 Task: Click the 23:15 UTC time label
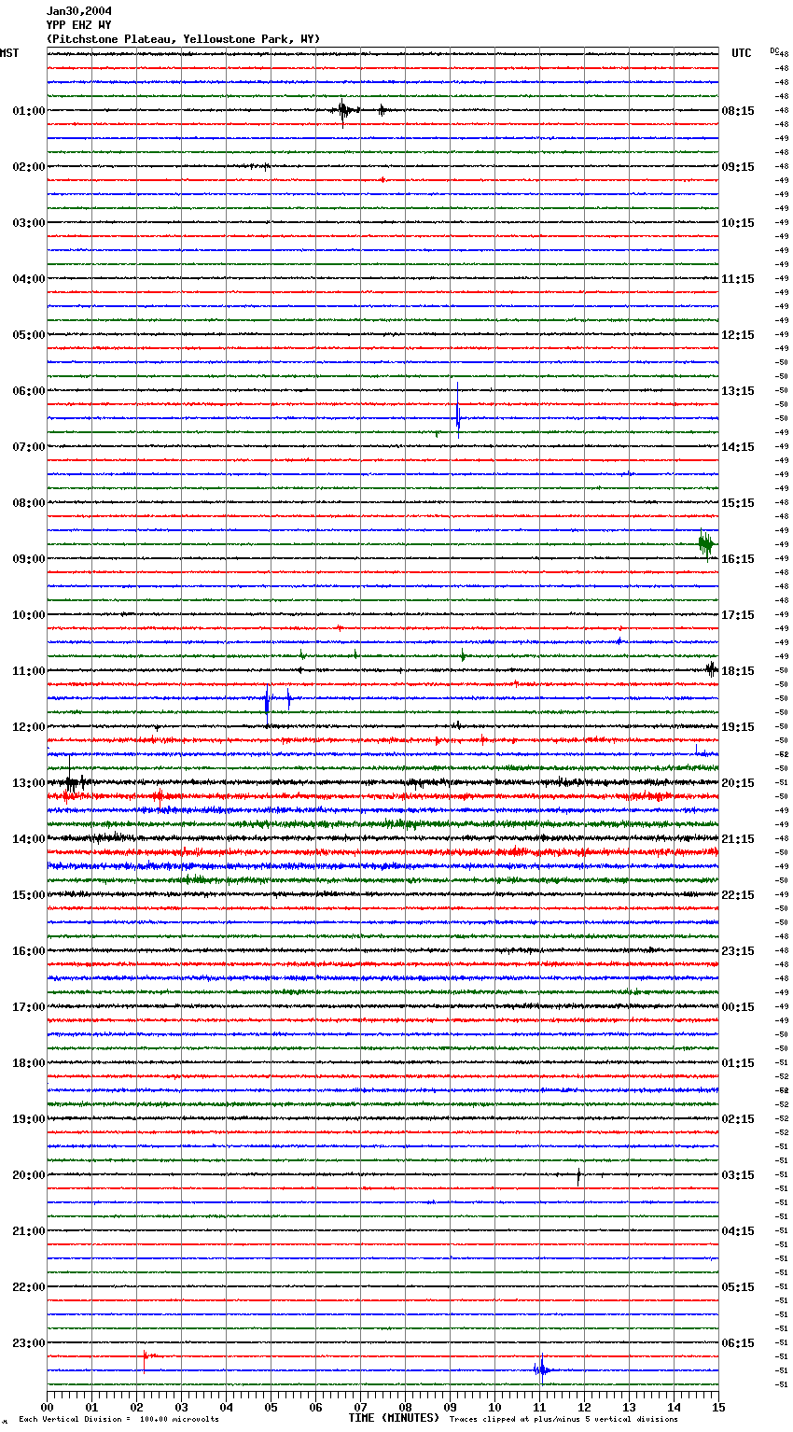point(738,951)
